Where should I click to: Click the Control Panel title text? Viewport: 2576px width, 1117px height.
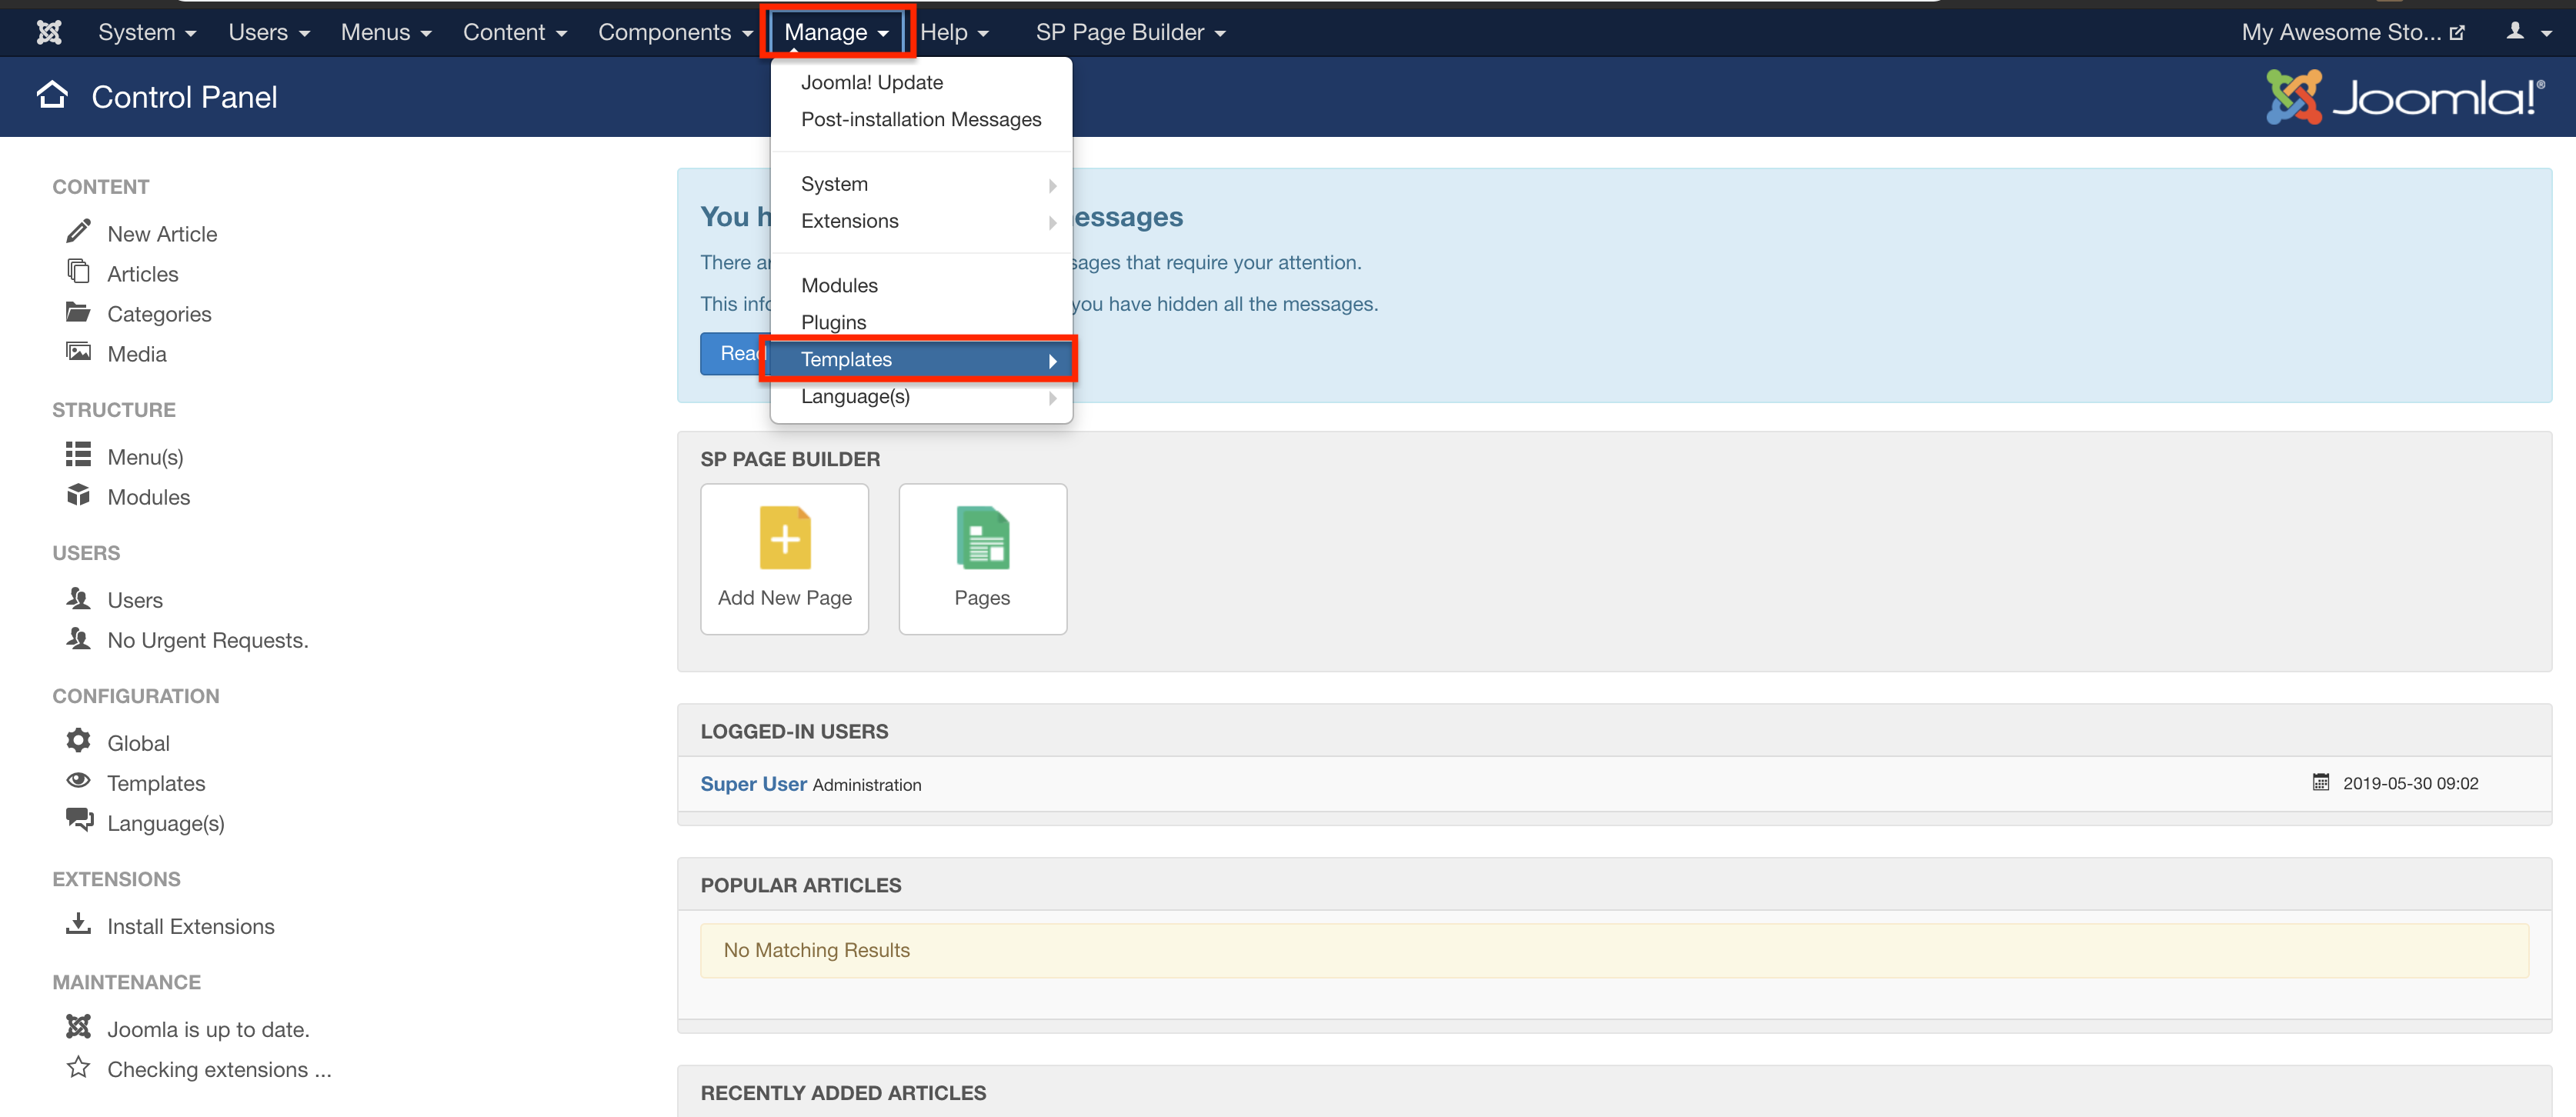(x=184, y=96)
